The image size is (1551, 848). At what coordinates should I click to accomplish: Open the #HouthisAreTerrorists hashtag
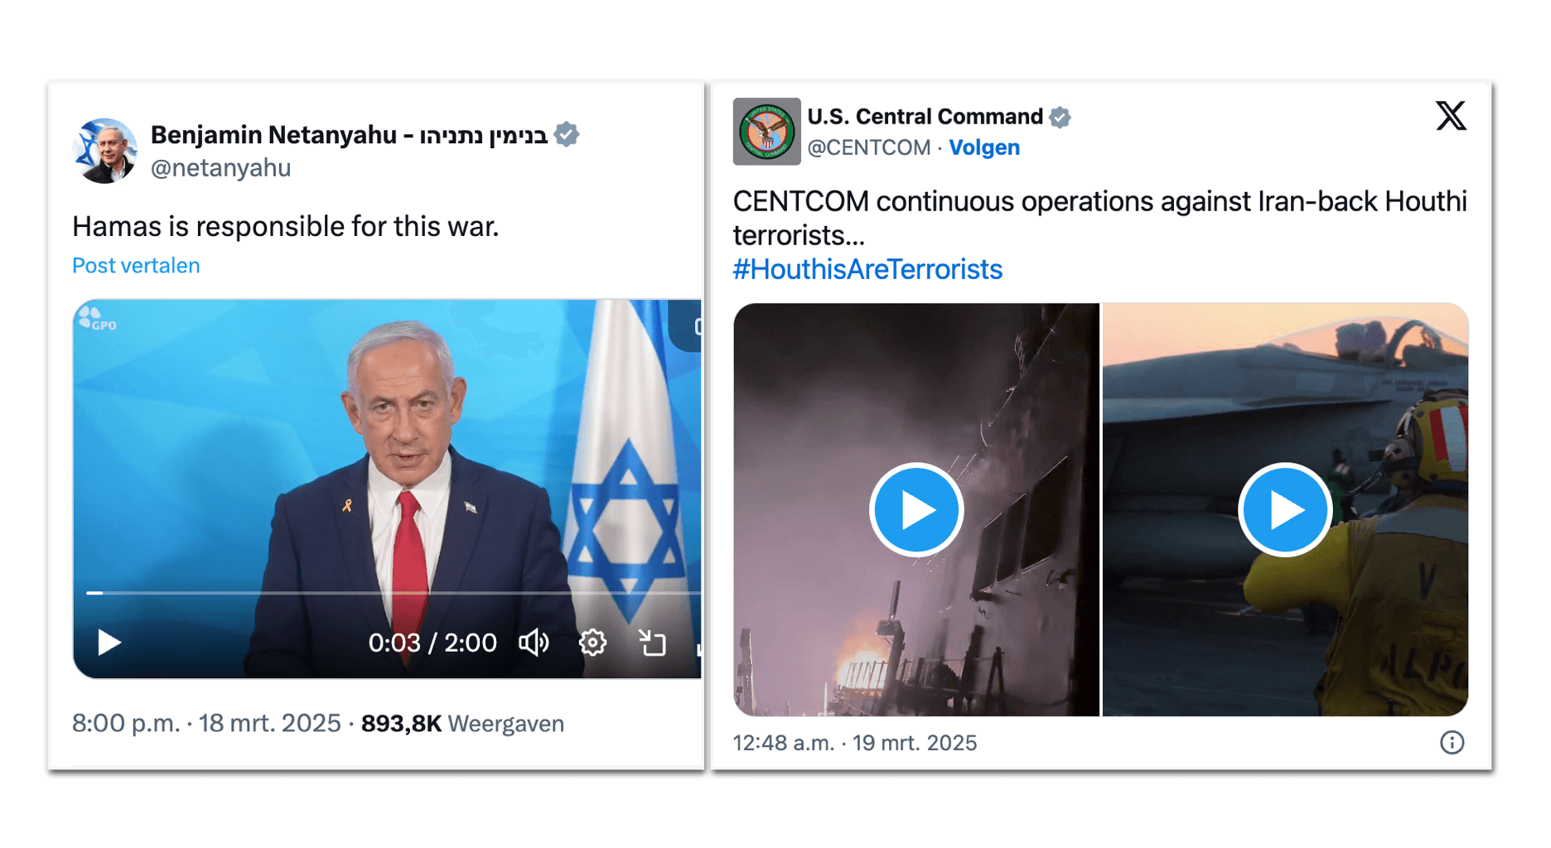pos(867,269)
